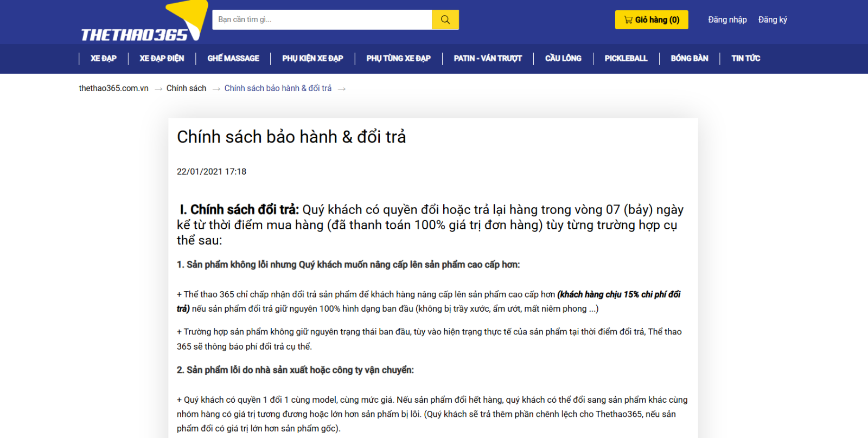
Task: Open PHỤ KIỆN XE ĐẠP menu
Action: [312, 59]
